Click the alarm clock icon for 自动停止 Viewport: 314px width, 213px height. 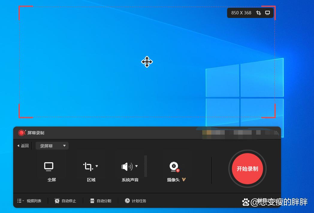click(x=57, y=201)
